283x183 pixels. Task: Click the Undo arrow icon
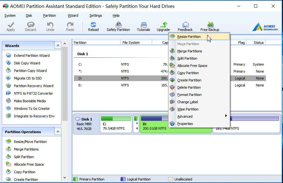(x=50, y=25)
